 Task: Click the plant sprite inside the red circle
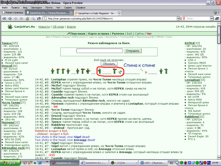(x=120, y=72)
